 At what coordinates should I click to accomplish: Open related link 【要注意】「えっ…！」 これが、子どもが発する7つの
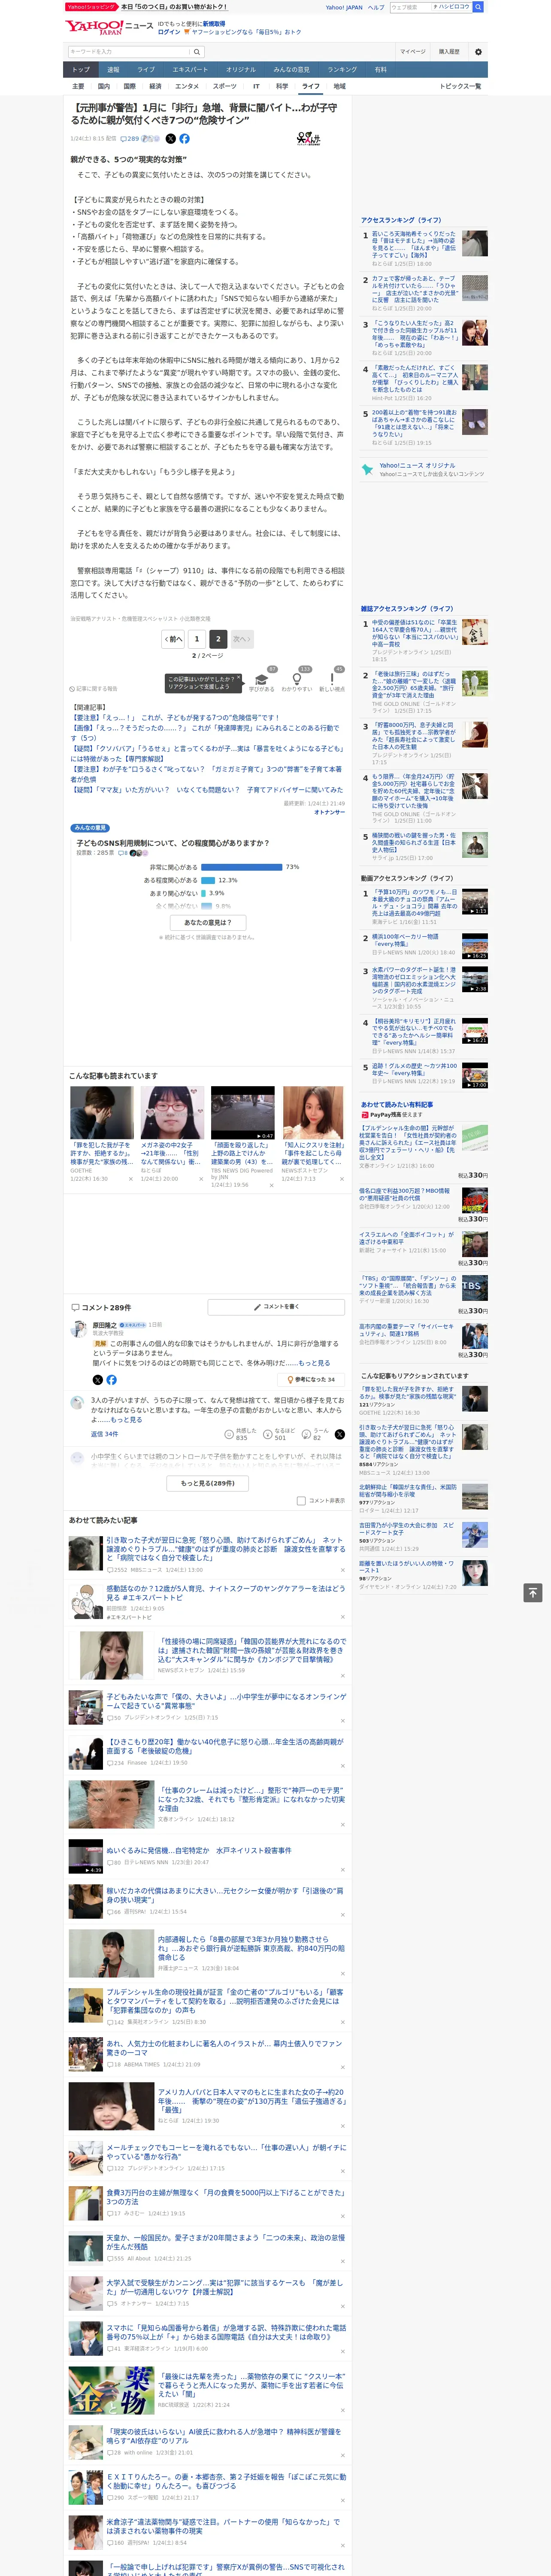pos(175,718)
